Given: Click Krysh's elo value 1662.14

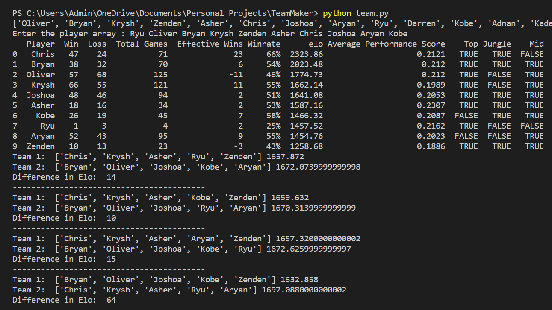Looking at the screenshot, I should tap(307, 85).
